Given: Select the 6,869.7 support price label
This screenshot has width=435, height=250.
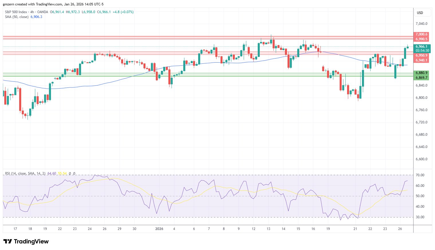Looking at the screenshot, I should pos(422,78).
